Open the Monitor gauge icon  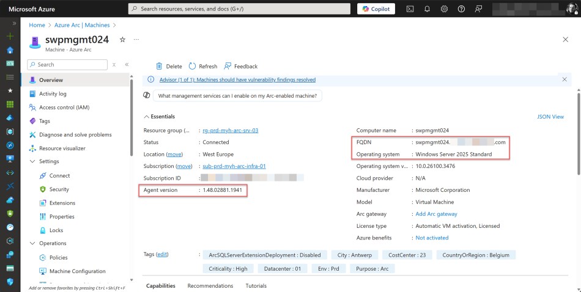coord(10,227)
